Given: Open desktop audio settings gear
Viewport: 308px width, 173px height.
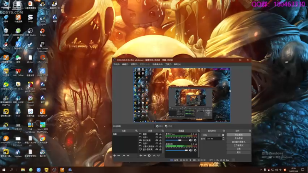Looking at the screenshot, I should click(195, 150).
